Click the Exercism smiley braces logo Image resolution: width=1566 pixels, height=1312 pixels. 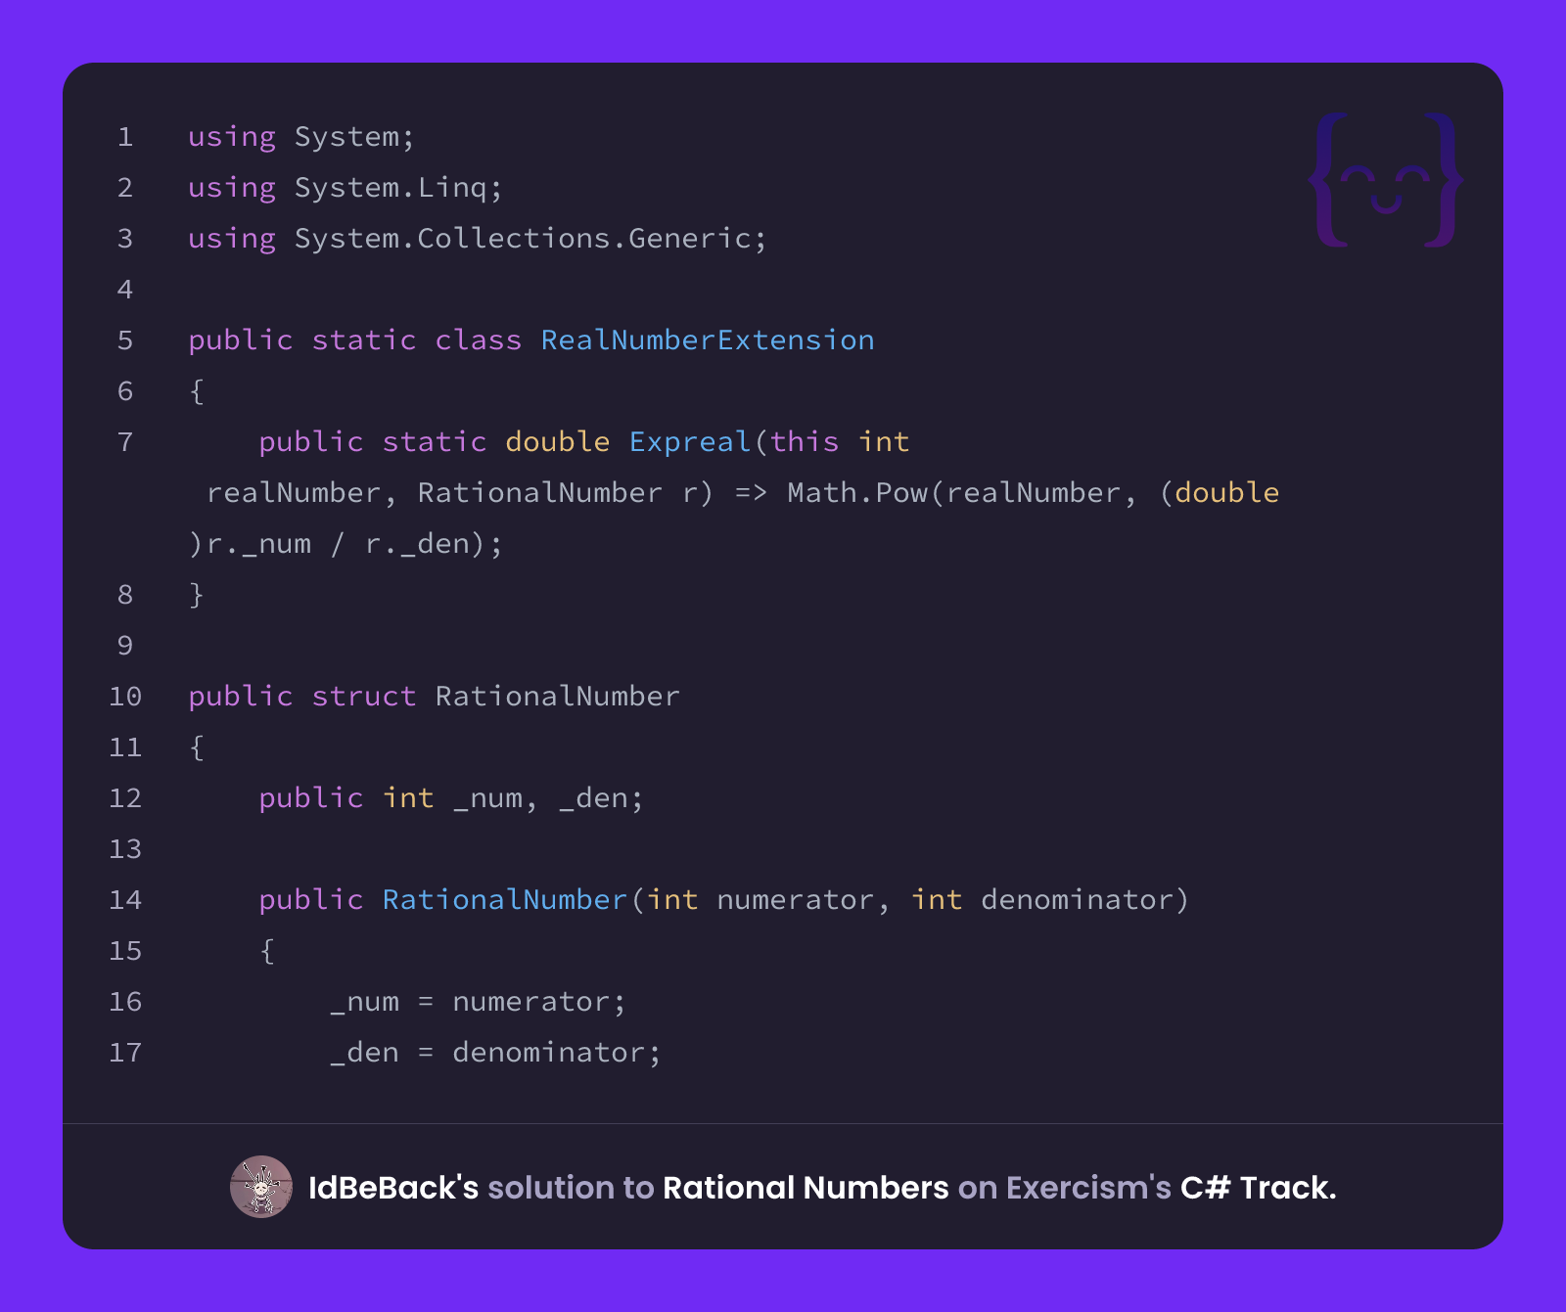point(1386,180)
